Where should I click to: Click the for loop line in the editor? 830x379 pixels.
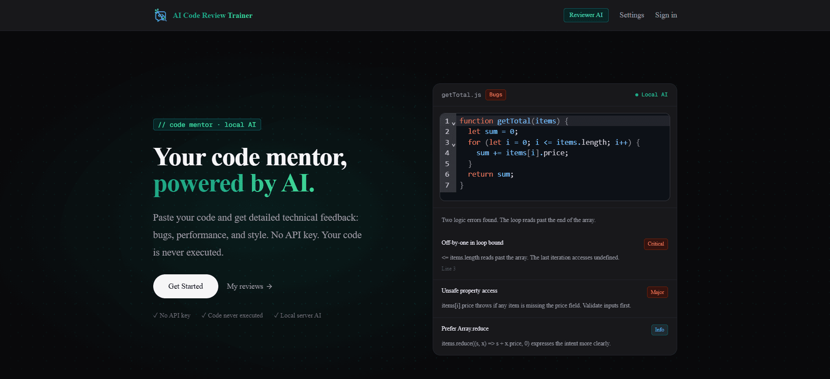tap(554, 143)
